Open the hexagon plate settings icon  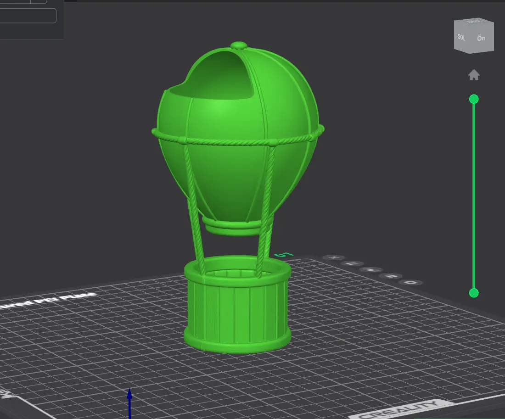pyautogui.click(x=410, y=283)
